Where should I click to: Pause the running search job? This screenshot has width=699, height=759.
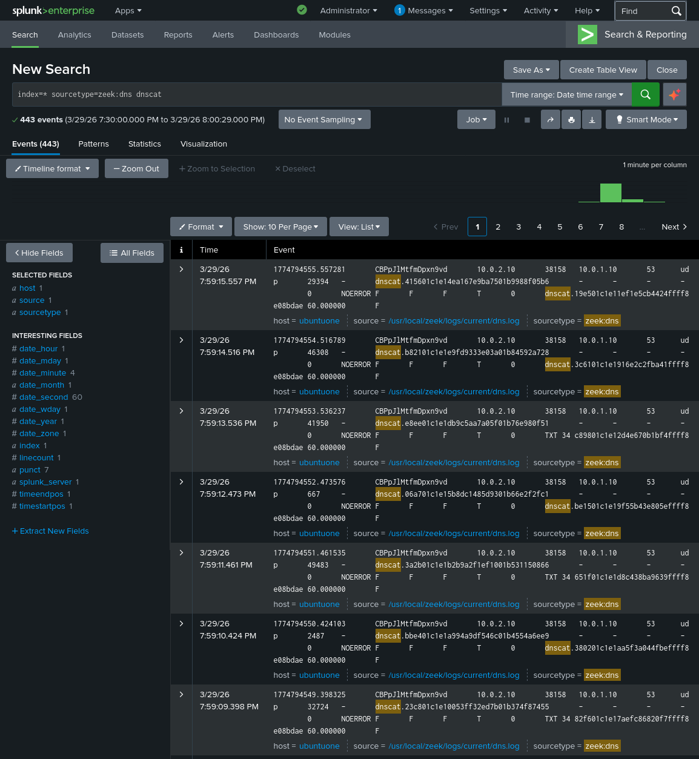pos(506,119)
